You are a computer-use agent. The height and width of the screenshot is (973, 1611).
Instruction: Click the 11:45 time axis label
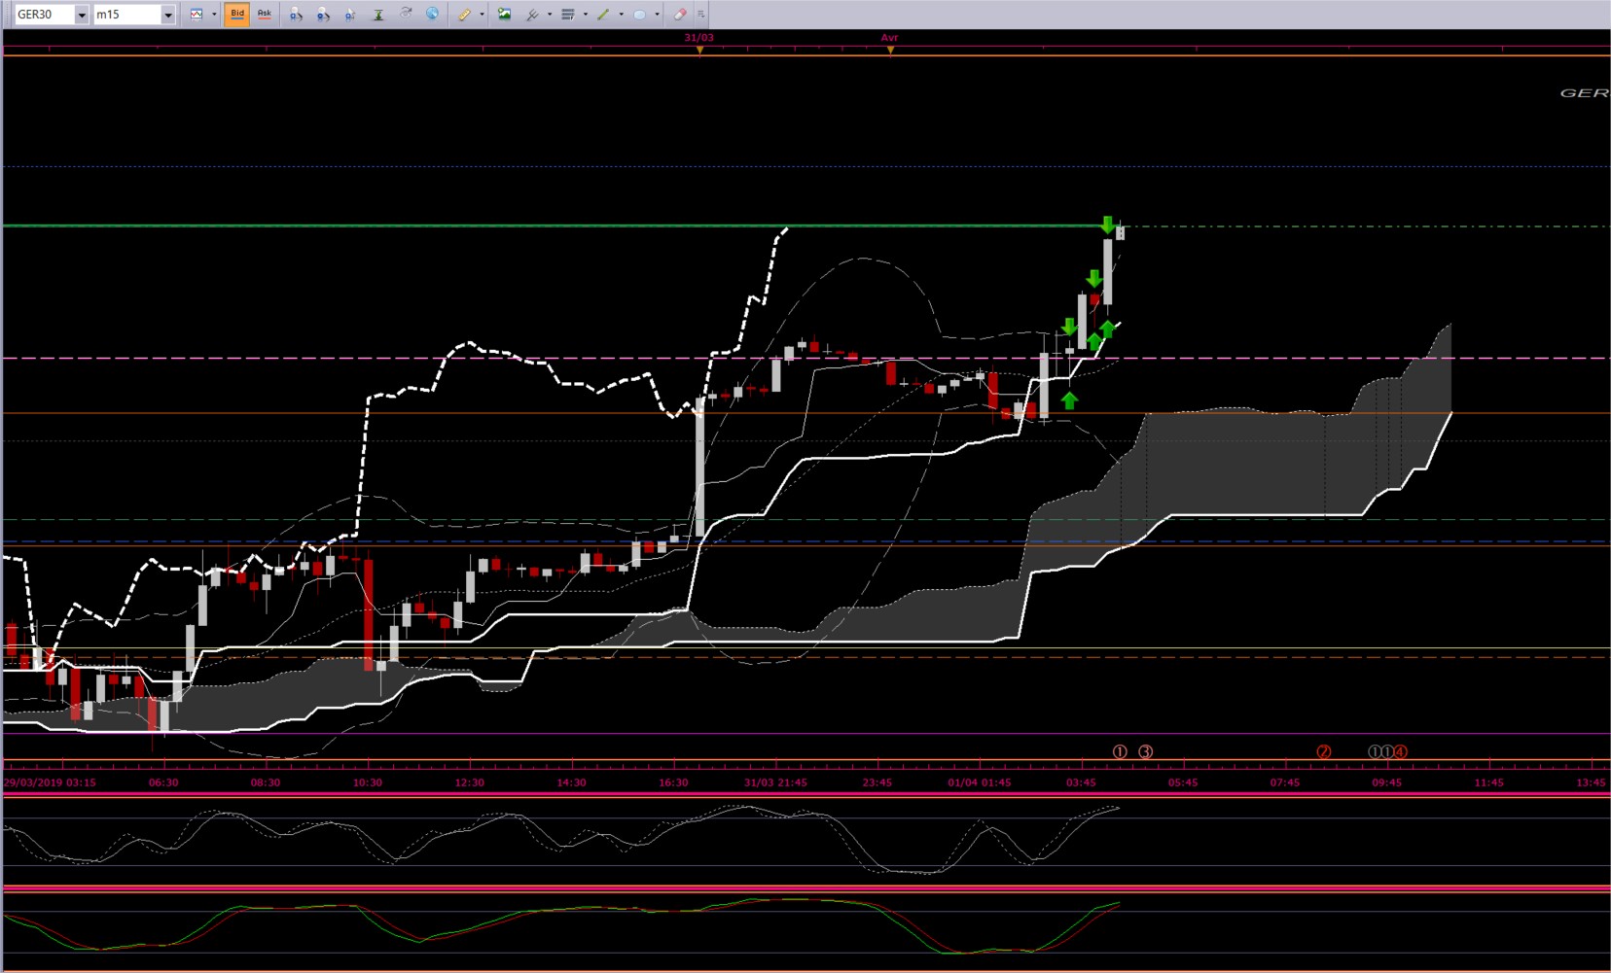(1488, 782)
